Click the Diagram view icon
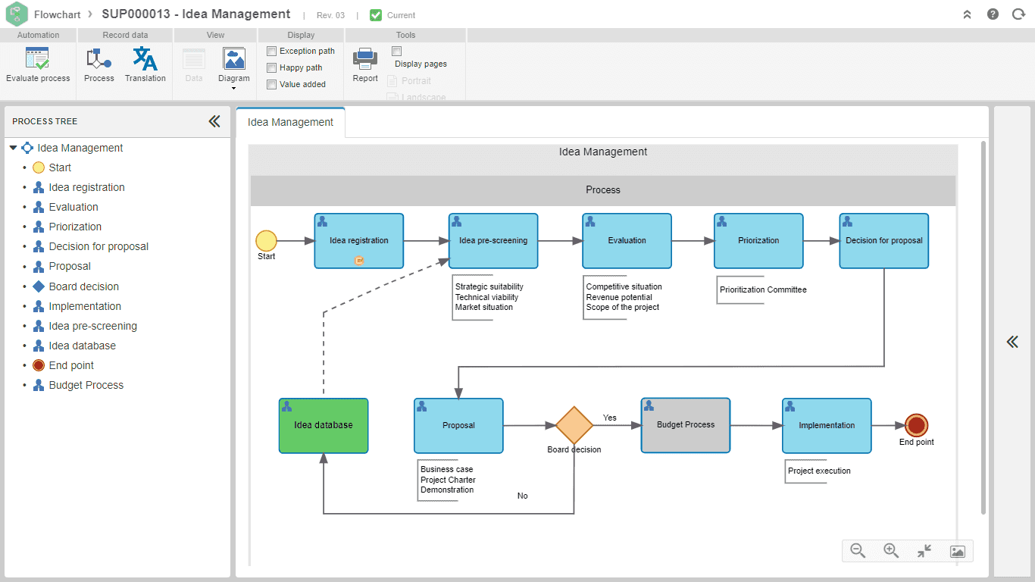This screenshot has height=582, width=1035. click(234, 59)
